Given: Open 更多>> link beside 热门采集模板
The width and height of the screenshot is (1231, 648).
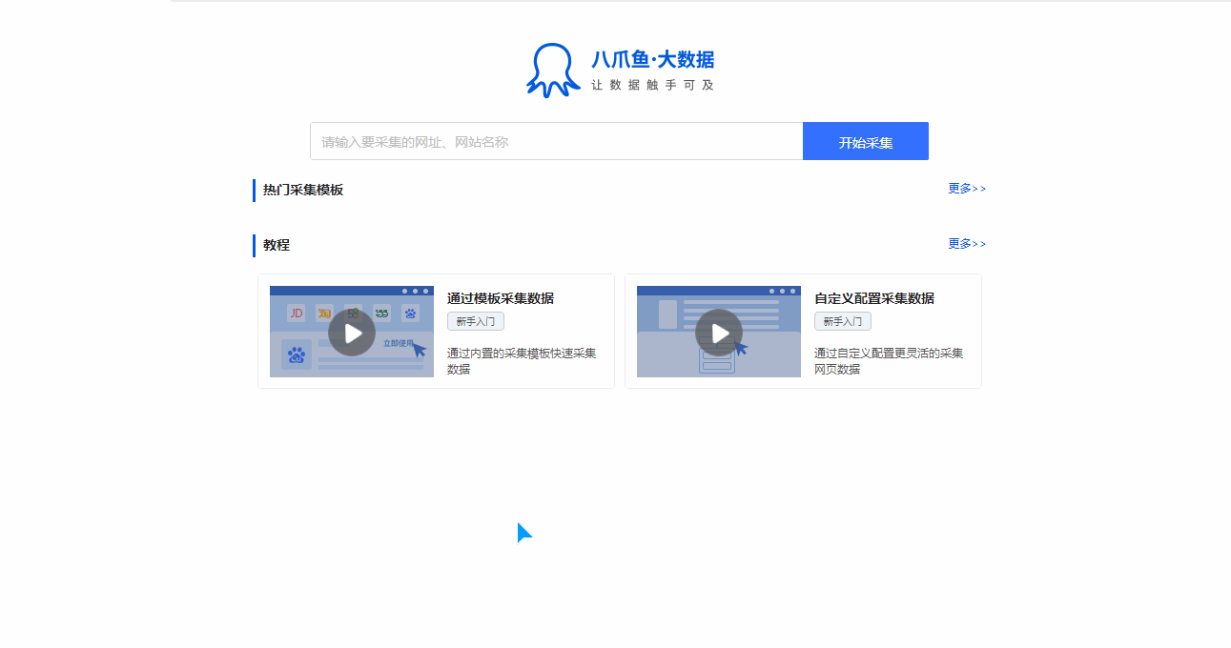Looking at the screenshot, I should (967, 189).
